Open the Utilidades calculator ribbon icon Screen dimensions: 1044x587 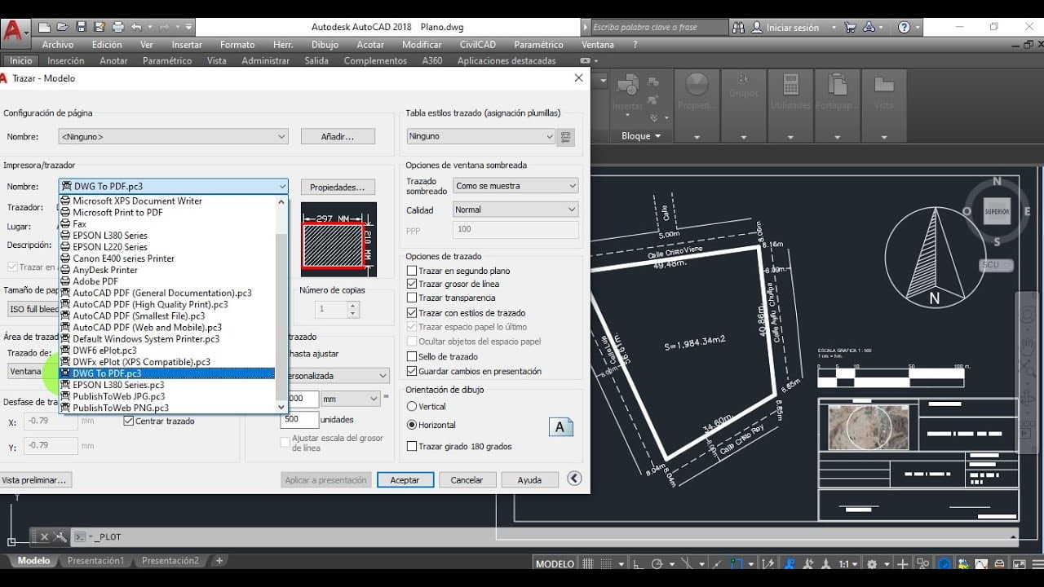790,86
